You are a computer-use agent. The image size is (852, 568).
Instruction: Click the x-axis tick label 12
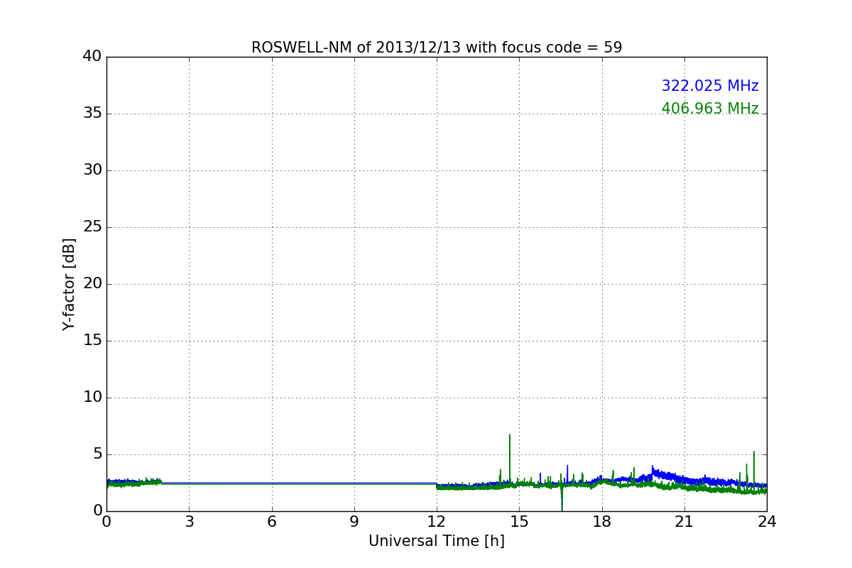[437, 522]
